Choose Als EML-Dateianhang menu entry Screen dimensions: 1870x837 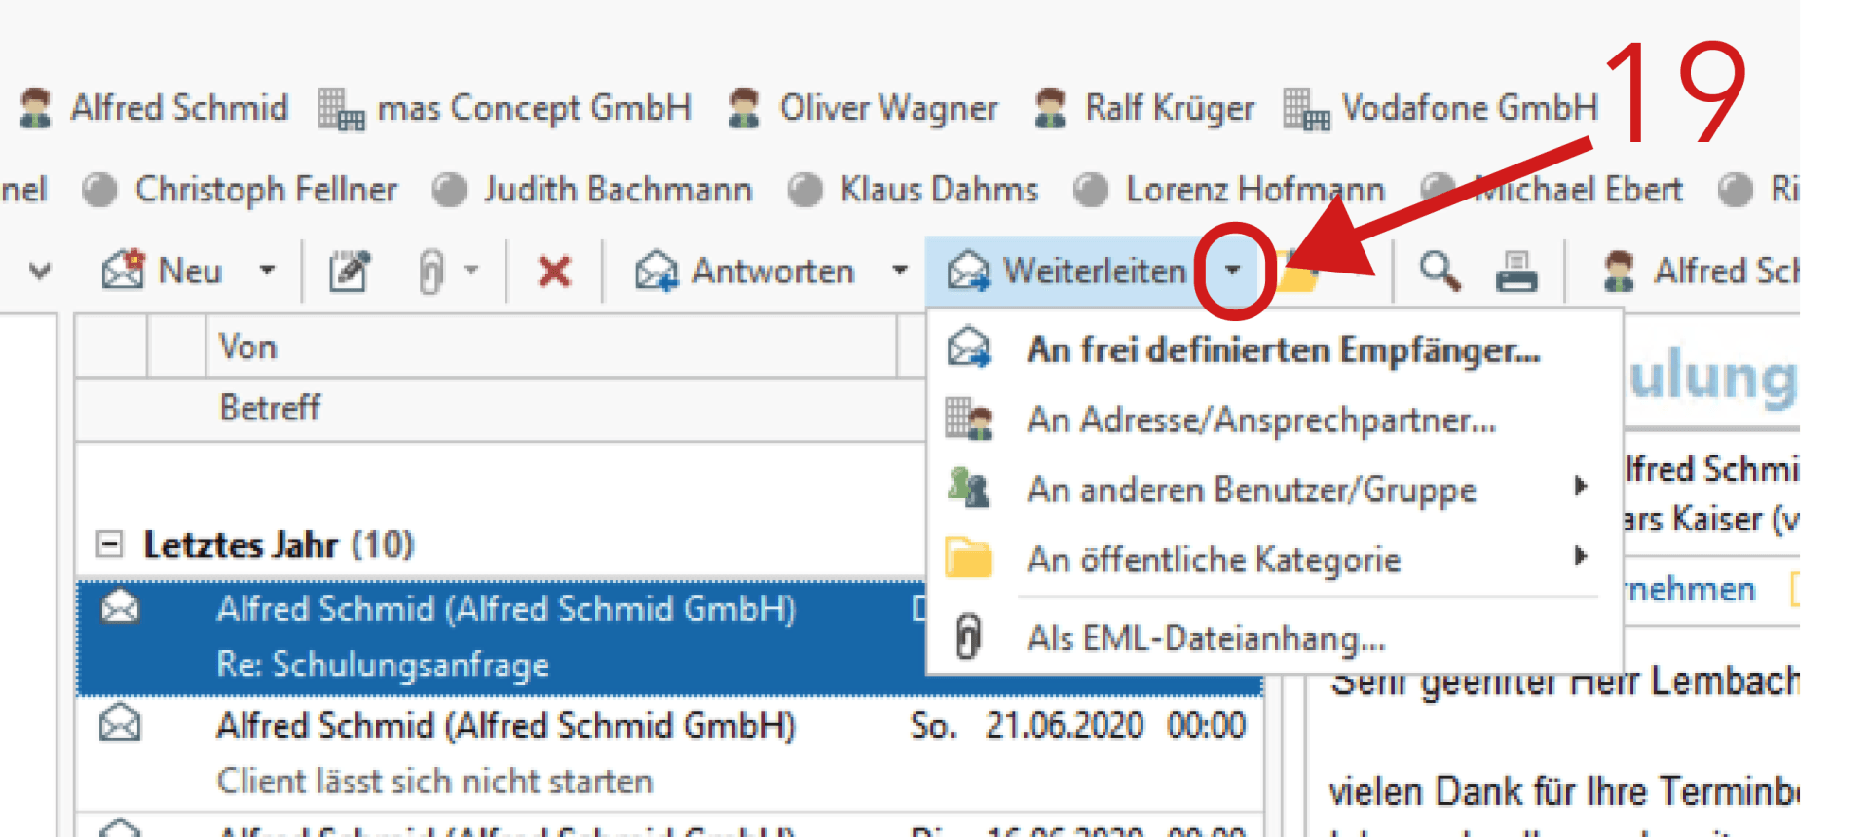1274,638
